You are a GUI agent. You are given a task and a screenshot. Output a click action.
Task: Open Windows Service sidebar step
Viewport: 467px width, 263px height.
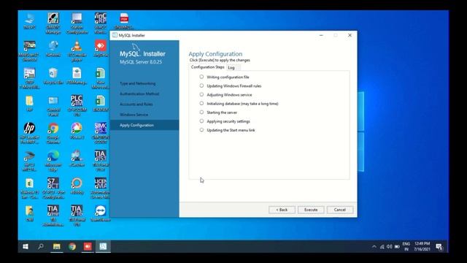point(134,115)
